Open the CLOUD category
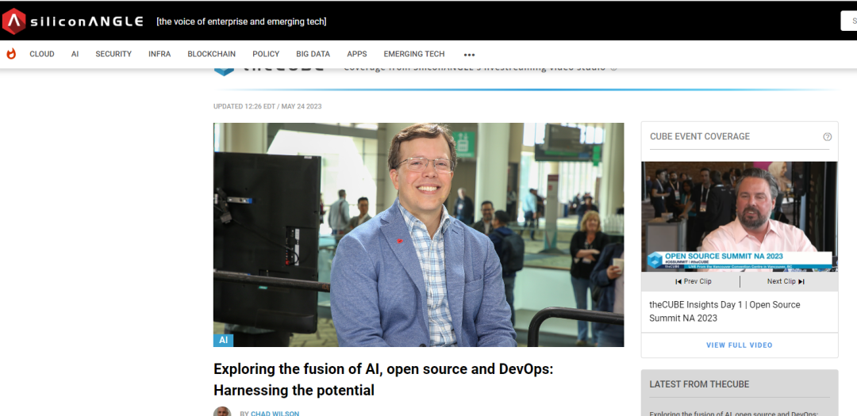Viewport: 857px width, 416px height. (x=42, y=54)
